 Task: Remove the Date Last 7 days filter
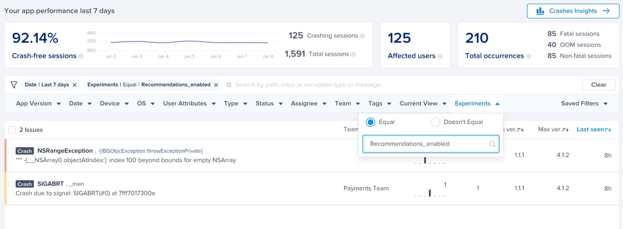(74, 85)
